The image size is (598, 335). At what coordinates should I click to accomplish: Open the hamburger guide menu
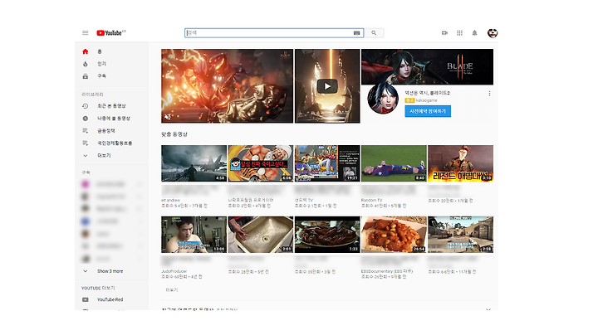[85, 33]
